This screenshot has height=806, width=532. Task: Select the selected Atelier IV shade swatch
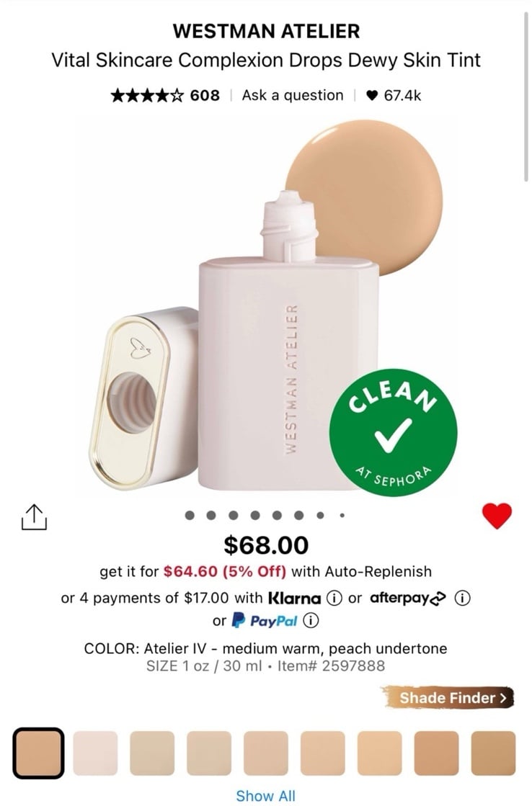point(39,753)
